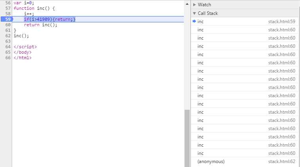Image resolution: width=300 pixels, height=167 pixels.
Task: Open the stack.html:62 source link
Action: 282,162
